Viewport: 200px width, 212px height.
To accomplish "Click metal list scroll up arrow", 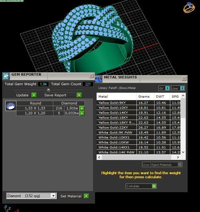I will pos(183,95).
